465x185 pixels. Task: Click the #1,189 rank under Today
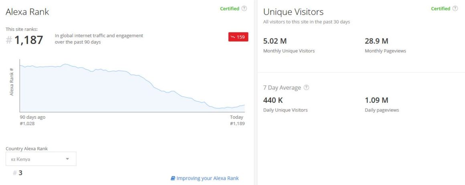coord(237,123)
